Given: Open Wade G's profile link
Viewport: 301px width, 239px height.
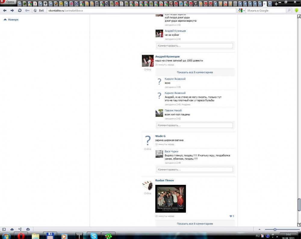Looking at the screenshot, I should pos(160,136).
